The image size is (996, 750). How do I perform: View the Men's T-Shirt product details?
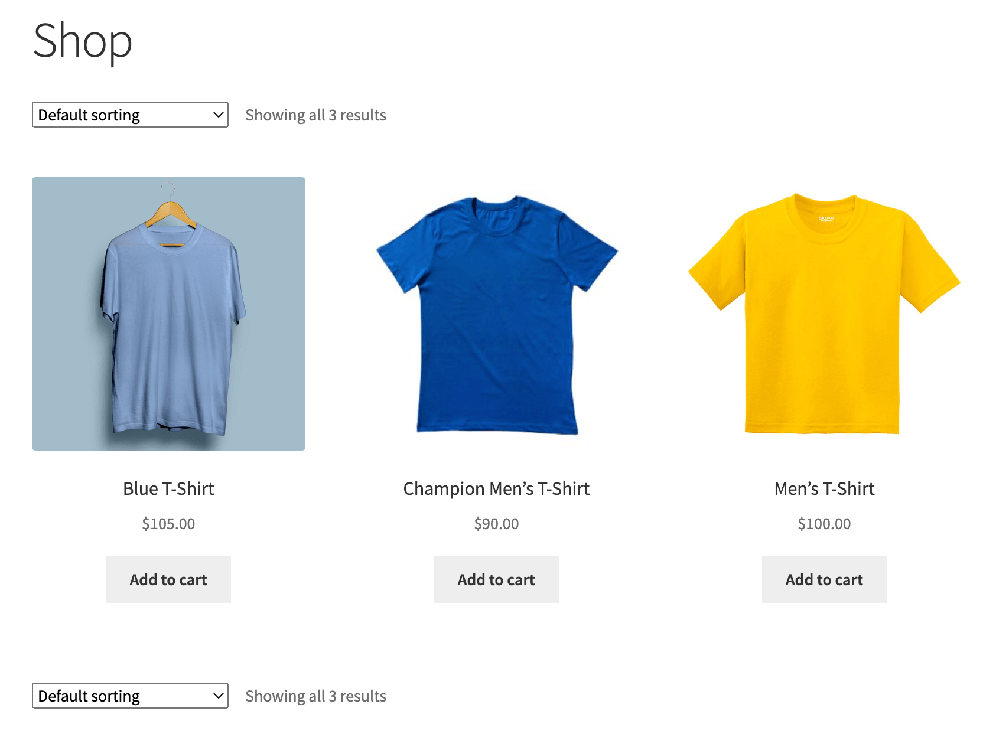824,488
